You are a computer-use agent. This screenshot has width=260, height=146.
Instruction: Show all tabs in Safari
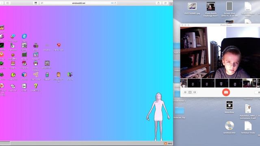coord(165,3)
